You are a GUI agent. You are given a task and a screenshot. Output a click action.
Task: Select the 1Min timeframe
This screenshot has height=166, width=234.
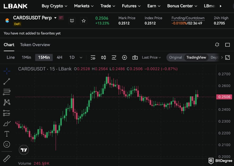click(x=26, y=58)
